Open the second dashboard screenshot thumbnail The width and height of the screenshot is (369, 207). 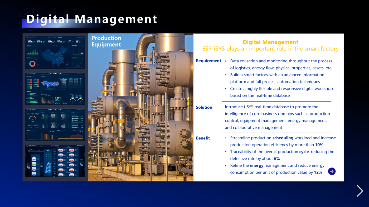coord(55,89)
